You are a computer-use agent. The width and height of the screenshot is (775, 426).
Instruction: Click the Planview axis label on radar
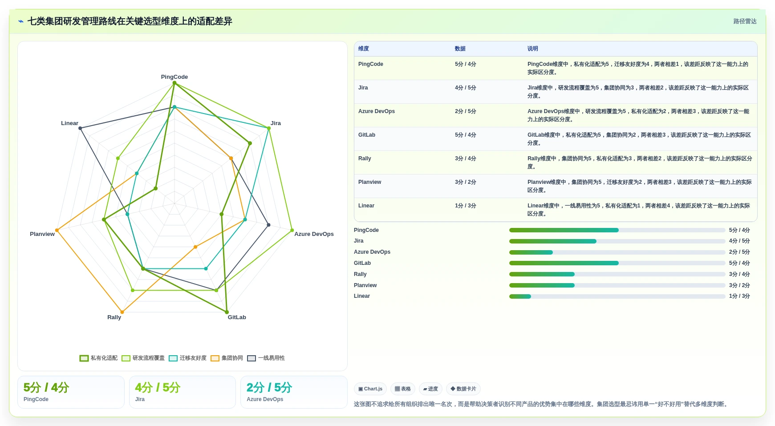pyautogui.click(x=42, y=234)
